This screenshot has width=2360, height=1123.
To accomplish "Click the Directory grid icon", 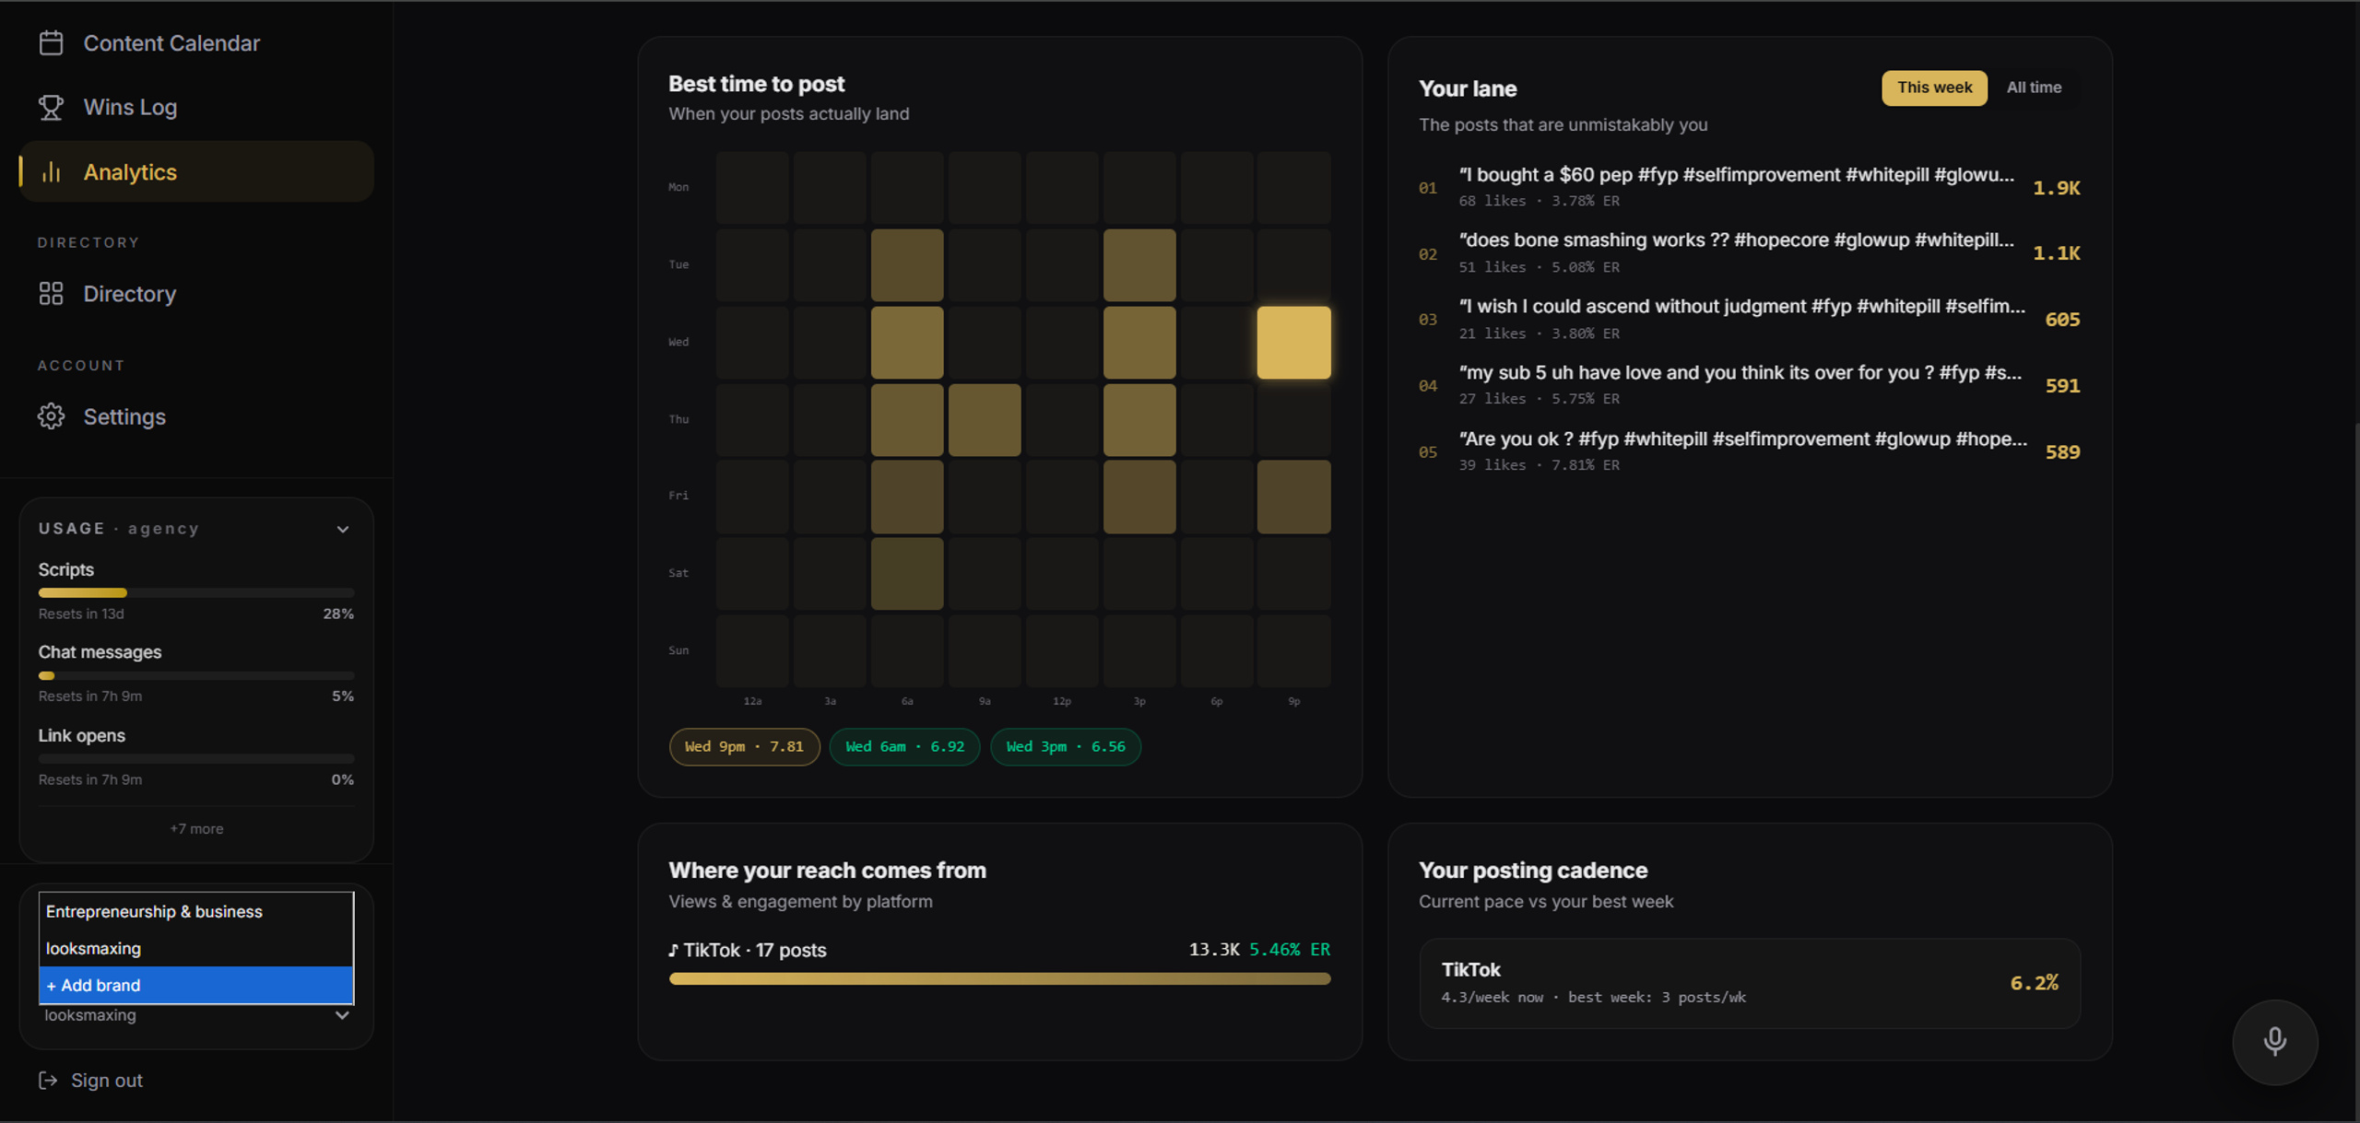I will click(51, 294).
